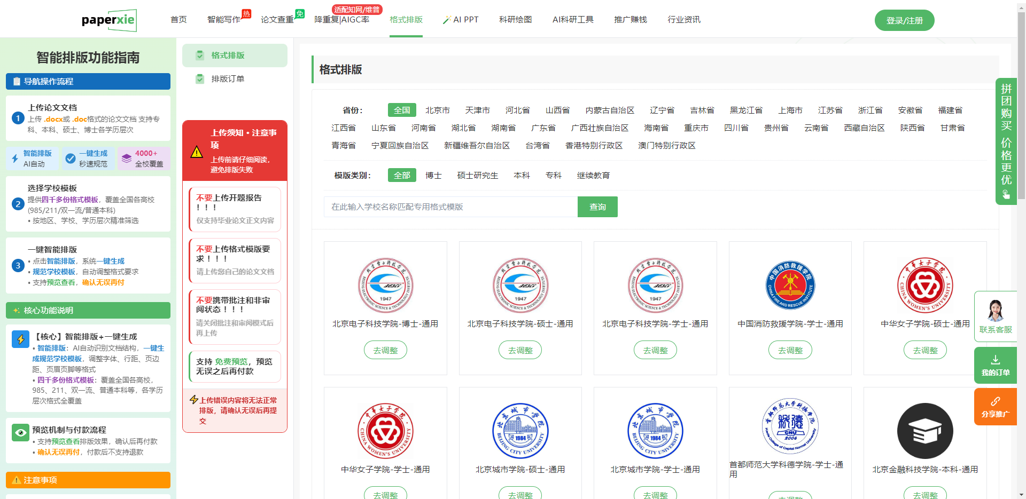Click the clipboard icon in 导航操作流程 header
The height and width of the screenshot is (499, 1026).
(x=17, y=82)
